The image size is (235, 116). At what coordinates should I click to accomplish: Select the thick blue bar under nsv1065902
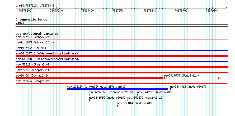(x=122, y=51)
